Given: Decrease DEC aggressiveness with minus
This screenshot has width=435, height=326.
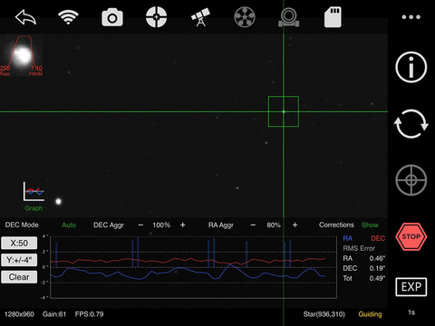Looking at the screenshot, I should [x=140, y=225].
